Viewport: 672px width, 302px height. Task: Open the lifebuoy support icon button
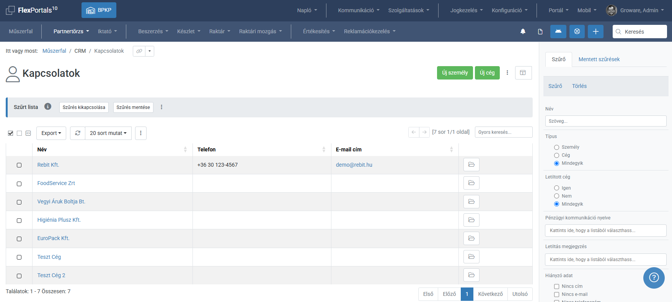point(577,31)
